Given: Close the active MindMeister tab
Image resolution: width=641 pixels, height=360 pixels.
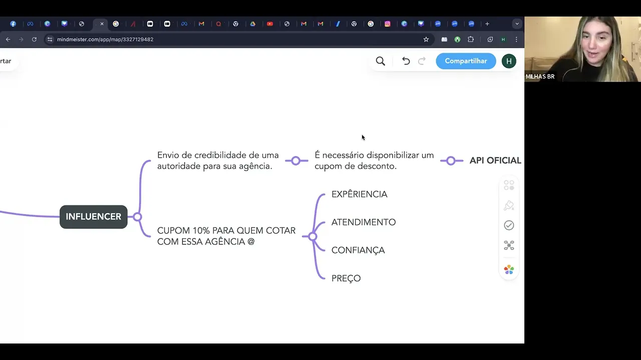Looking at the screenshot, I should click(102, 23).
